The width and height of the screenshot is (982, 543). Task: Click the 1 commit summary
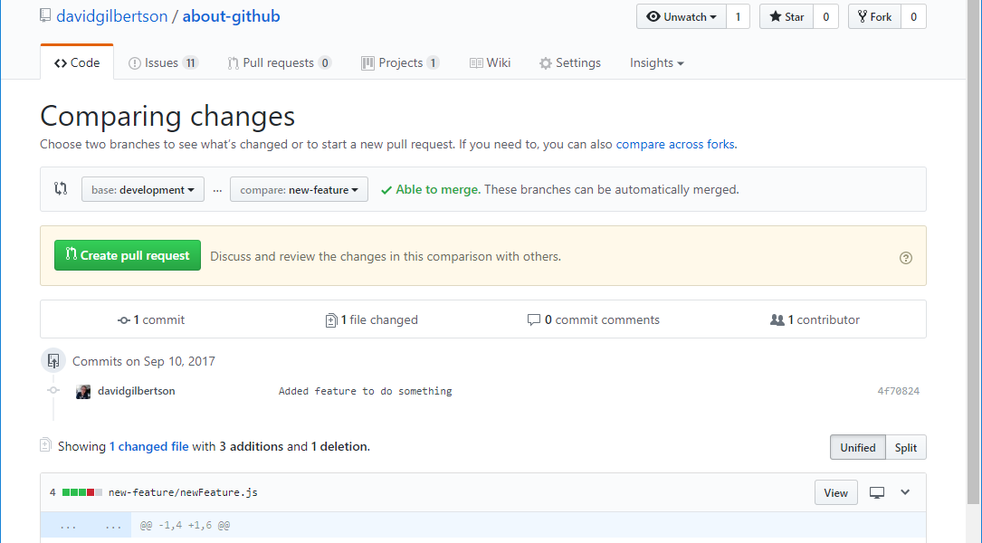click(x=151, y=320)
